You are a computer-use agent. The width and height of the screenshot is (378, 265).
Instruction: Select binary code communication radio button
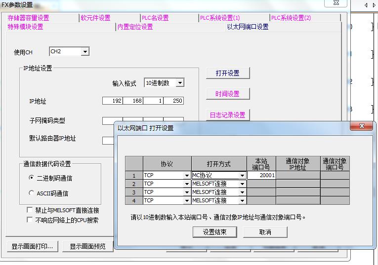32,178
